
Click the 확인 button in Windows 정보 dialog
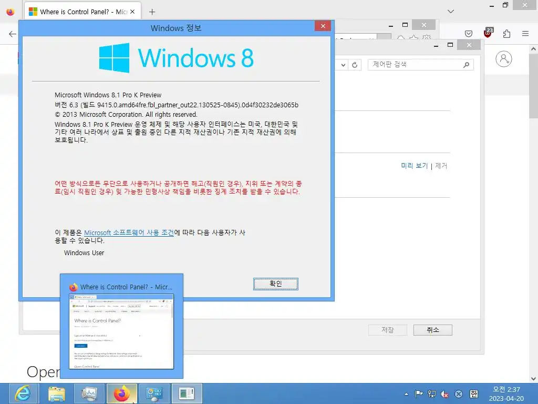pos(275,284)
